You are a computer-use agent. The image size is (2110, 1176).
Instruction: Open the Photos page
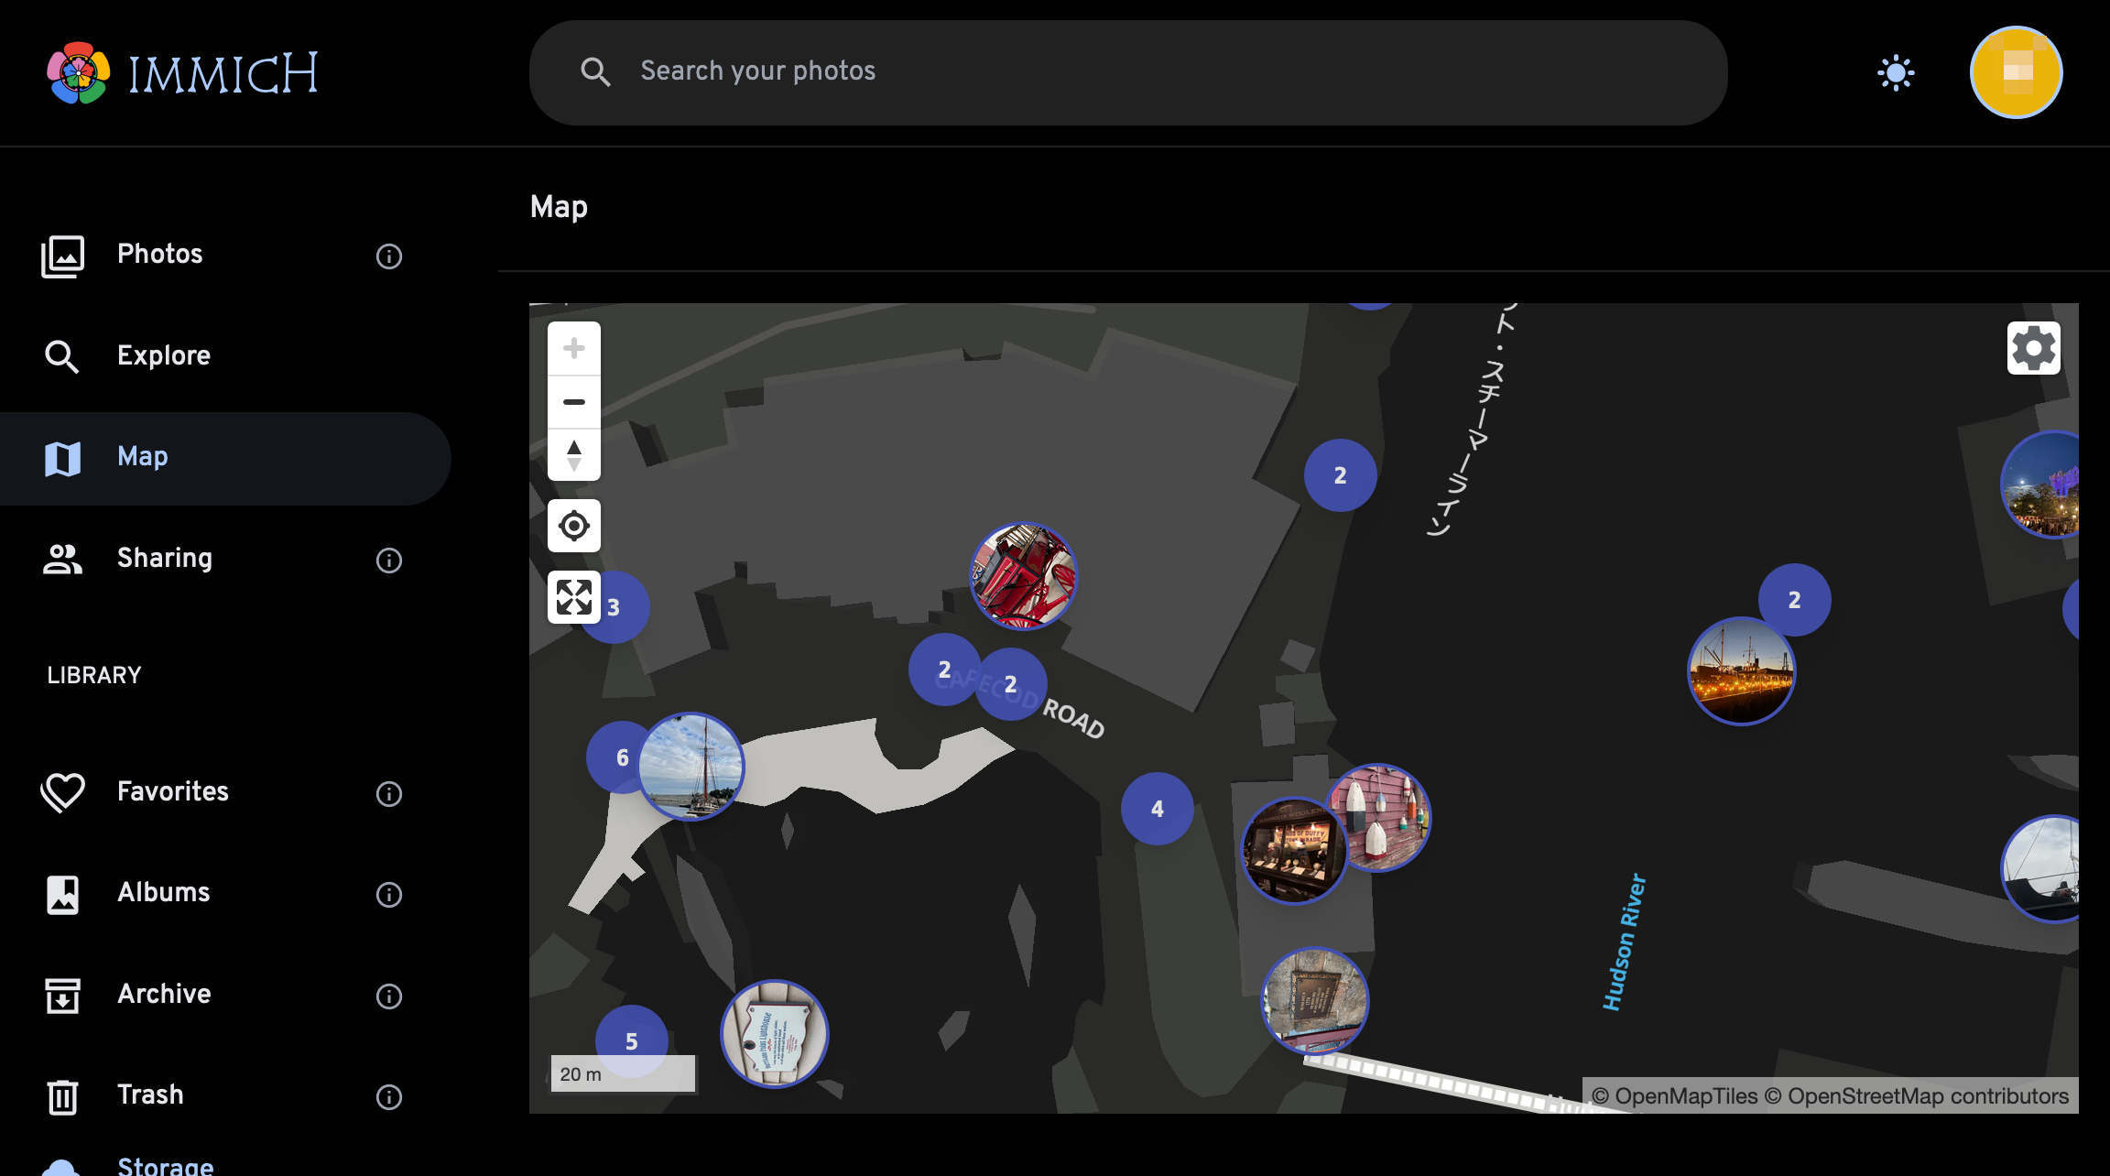(159, 255)
